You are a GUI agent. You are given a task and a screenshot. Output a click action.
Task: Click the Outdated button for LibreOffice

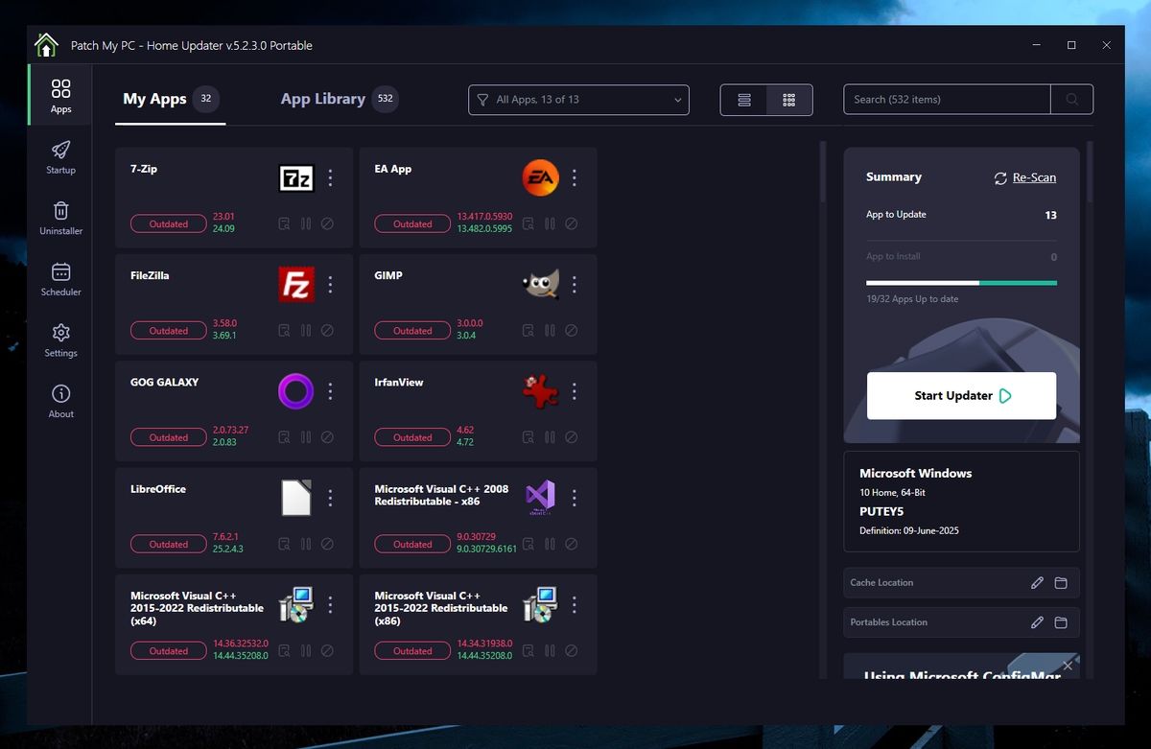pos(169,544)
